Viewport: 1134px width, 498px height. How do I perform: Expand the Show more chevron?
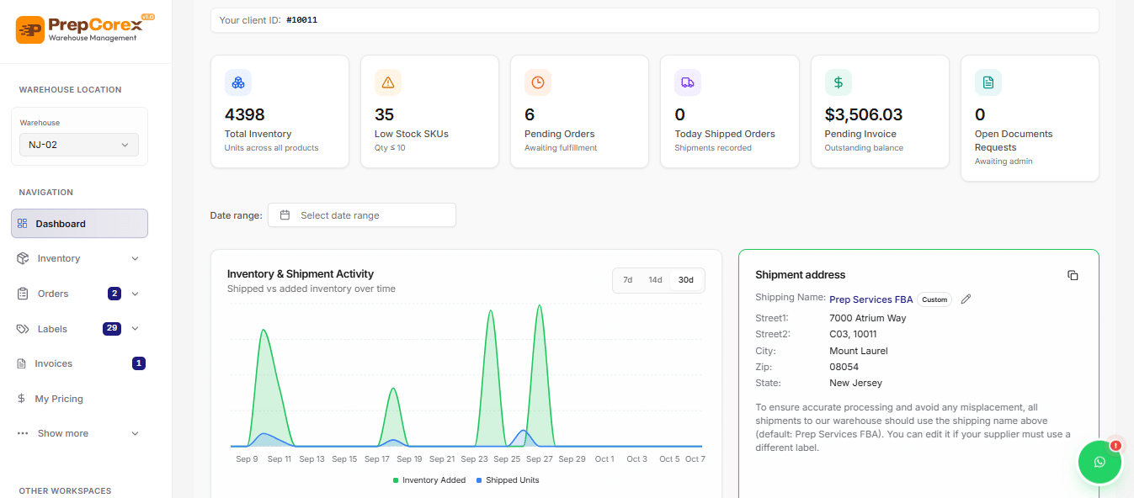[x=135, y=433]
